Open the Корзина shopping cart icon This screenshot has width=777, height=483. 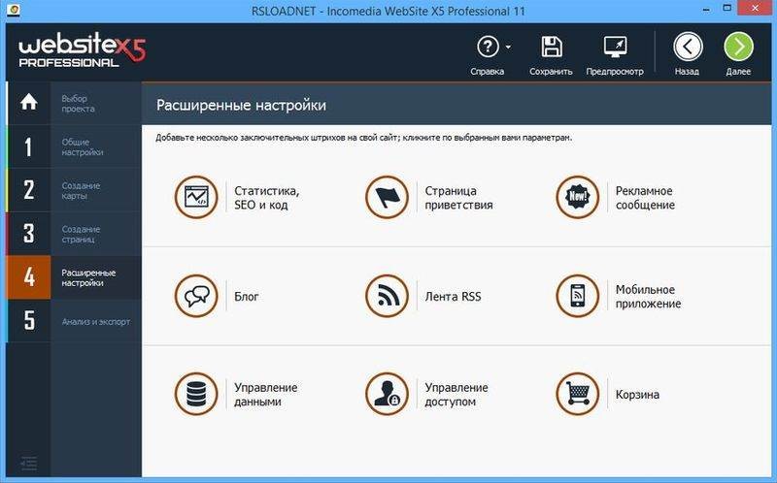click(577, 394)
